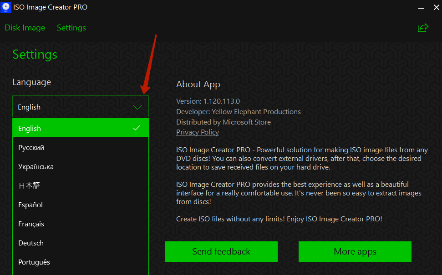This screenshot has width=442, height=275.
Task: Choose Русский from the language list
Action: click(80, 147)
